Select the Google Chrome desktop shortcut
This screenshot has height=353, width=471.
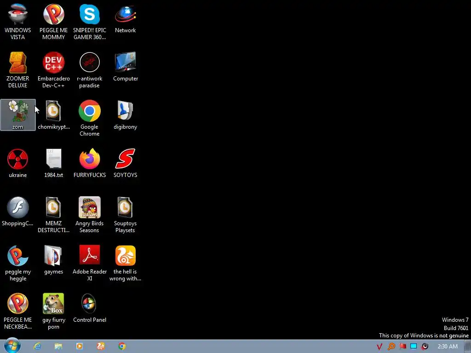90,118
